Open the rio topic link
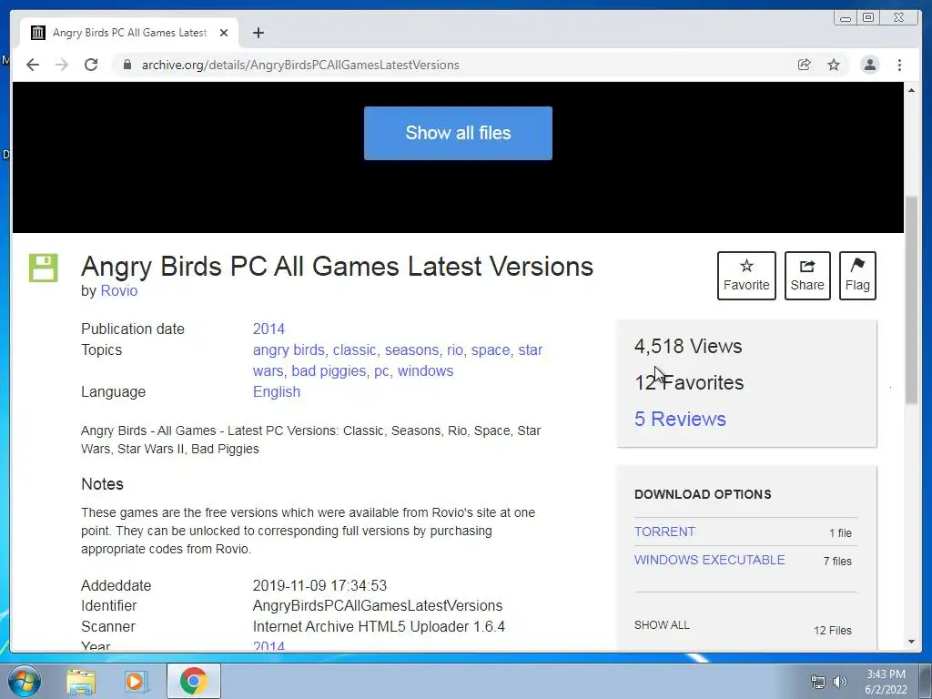This screenshot has width=932, height=699. 455,350
